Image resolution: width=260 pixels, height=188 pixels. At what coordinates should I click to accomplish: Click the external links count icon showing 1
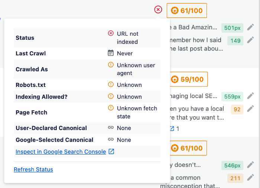tap(172, 129)
